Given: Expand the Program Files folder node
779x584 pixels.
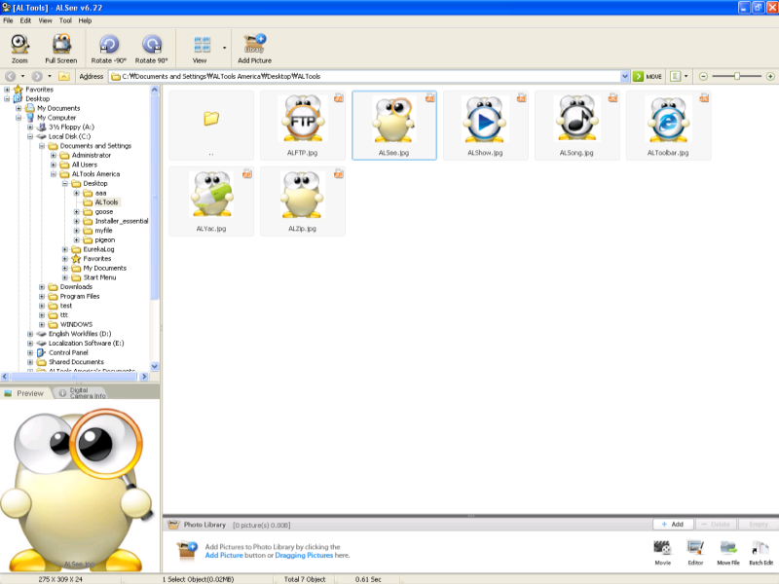Looking at the screenshot, I should 42,296.
